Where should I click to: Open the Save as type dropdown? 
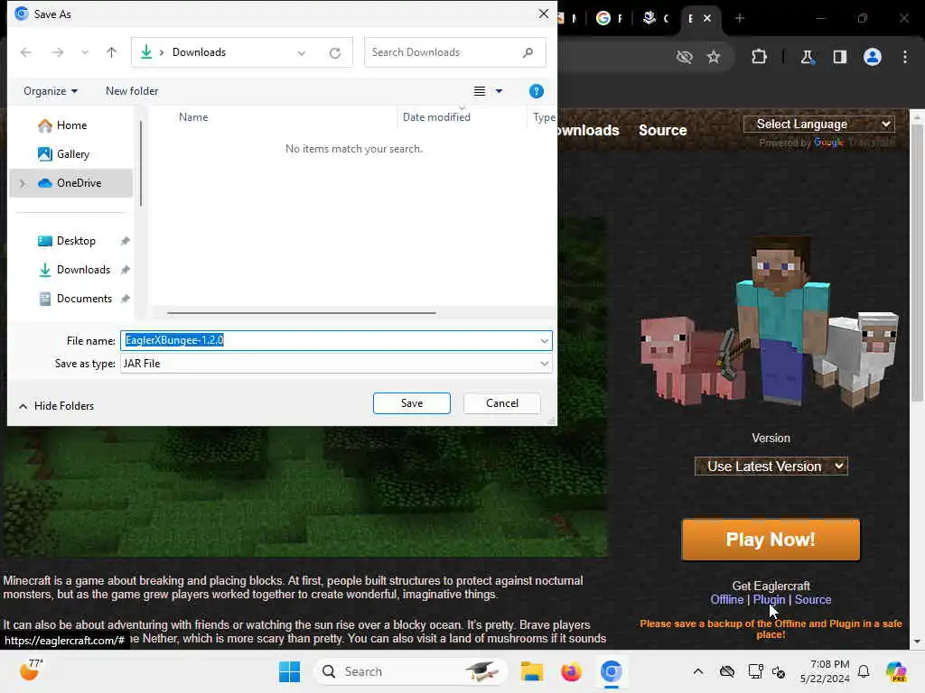tap(336, 363)
